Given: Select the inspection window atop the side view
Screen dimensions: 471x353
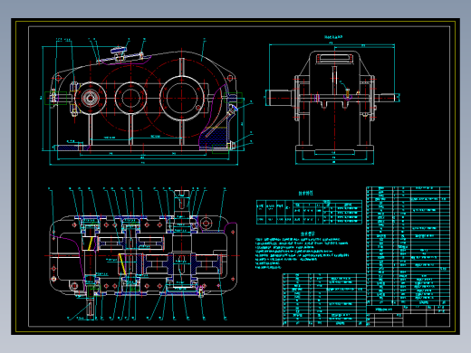Looking at the screenshot, I should [x=334, y=58].
